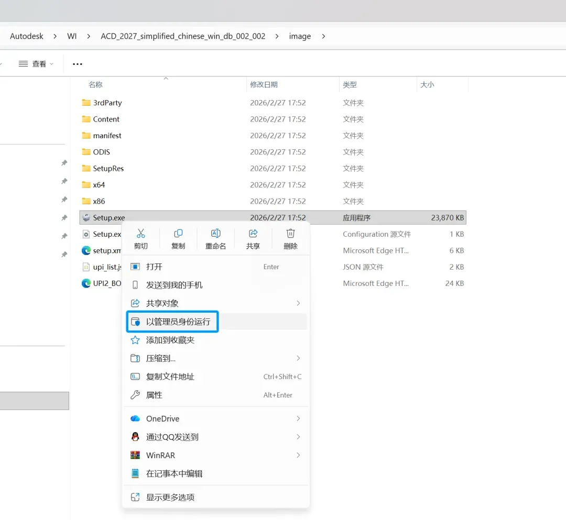Click the Configuration 源文件 type text

coord(377,234)
